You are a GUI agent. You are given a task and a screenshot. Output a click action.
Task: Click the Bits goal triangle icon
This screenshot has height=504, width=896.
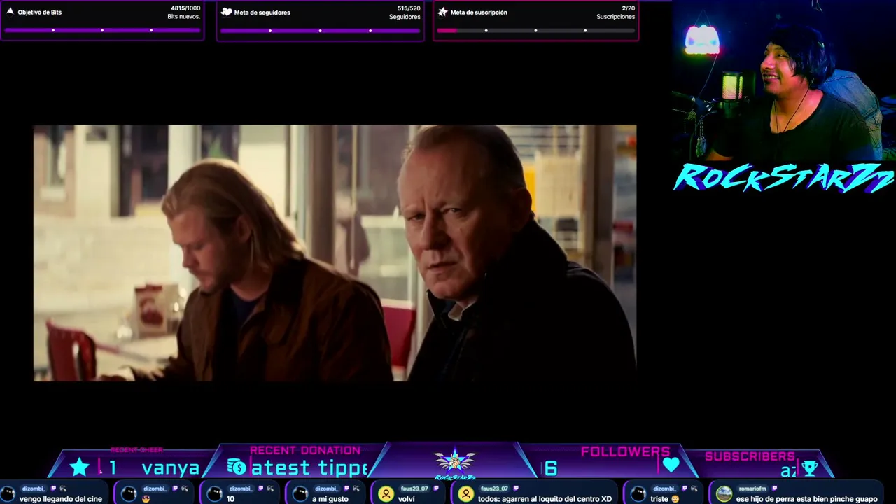pyautogui.click(x=10, y=12)
